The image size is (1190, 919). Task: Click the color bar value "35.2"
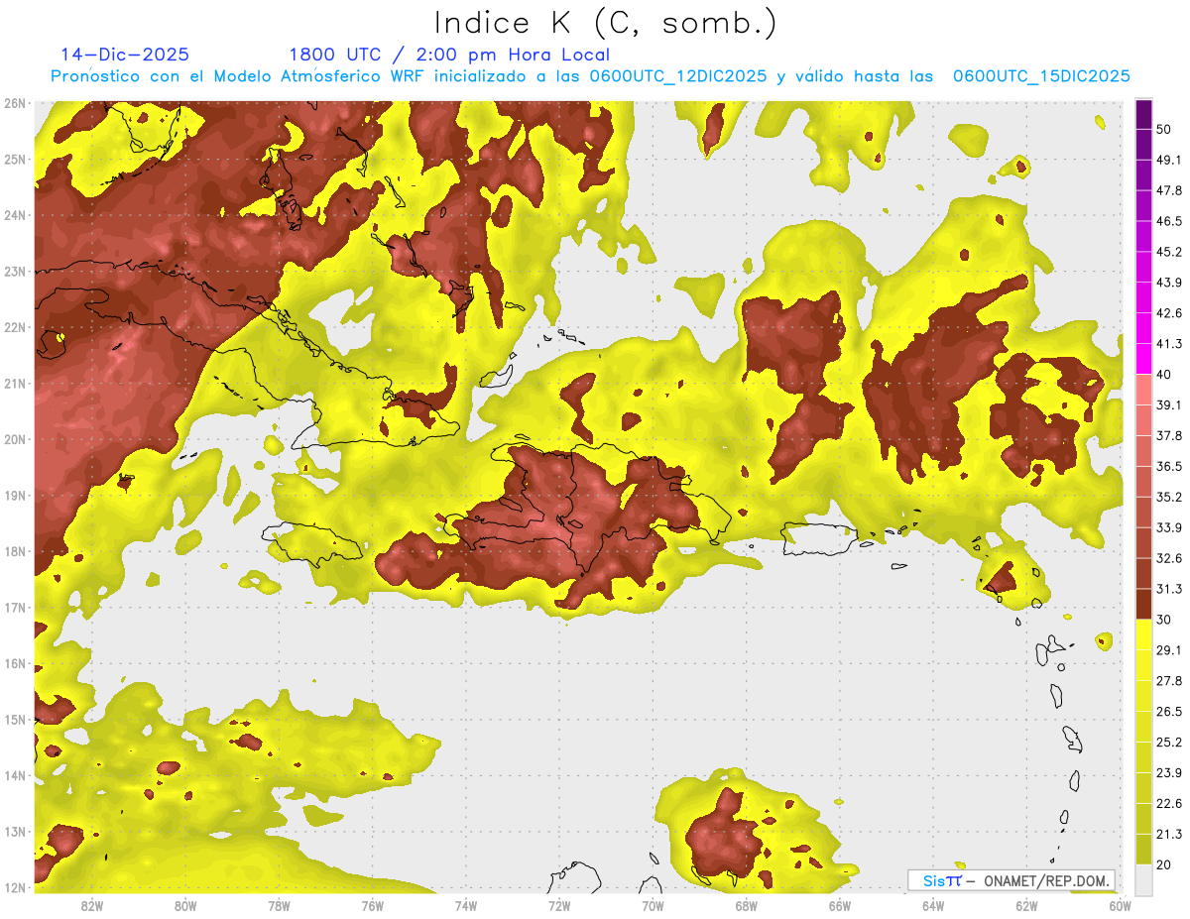[x=1169, y=497]
